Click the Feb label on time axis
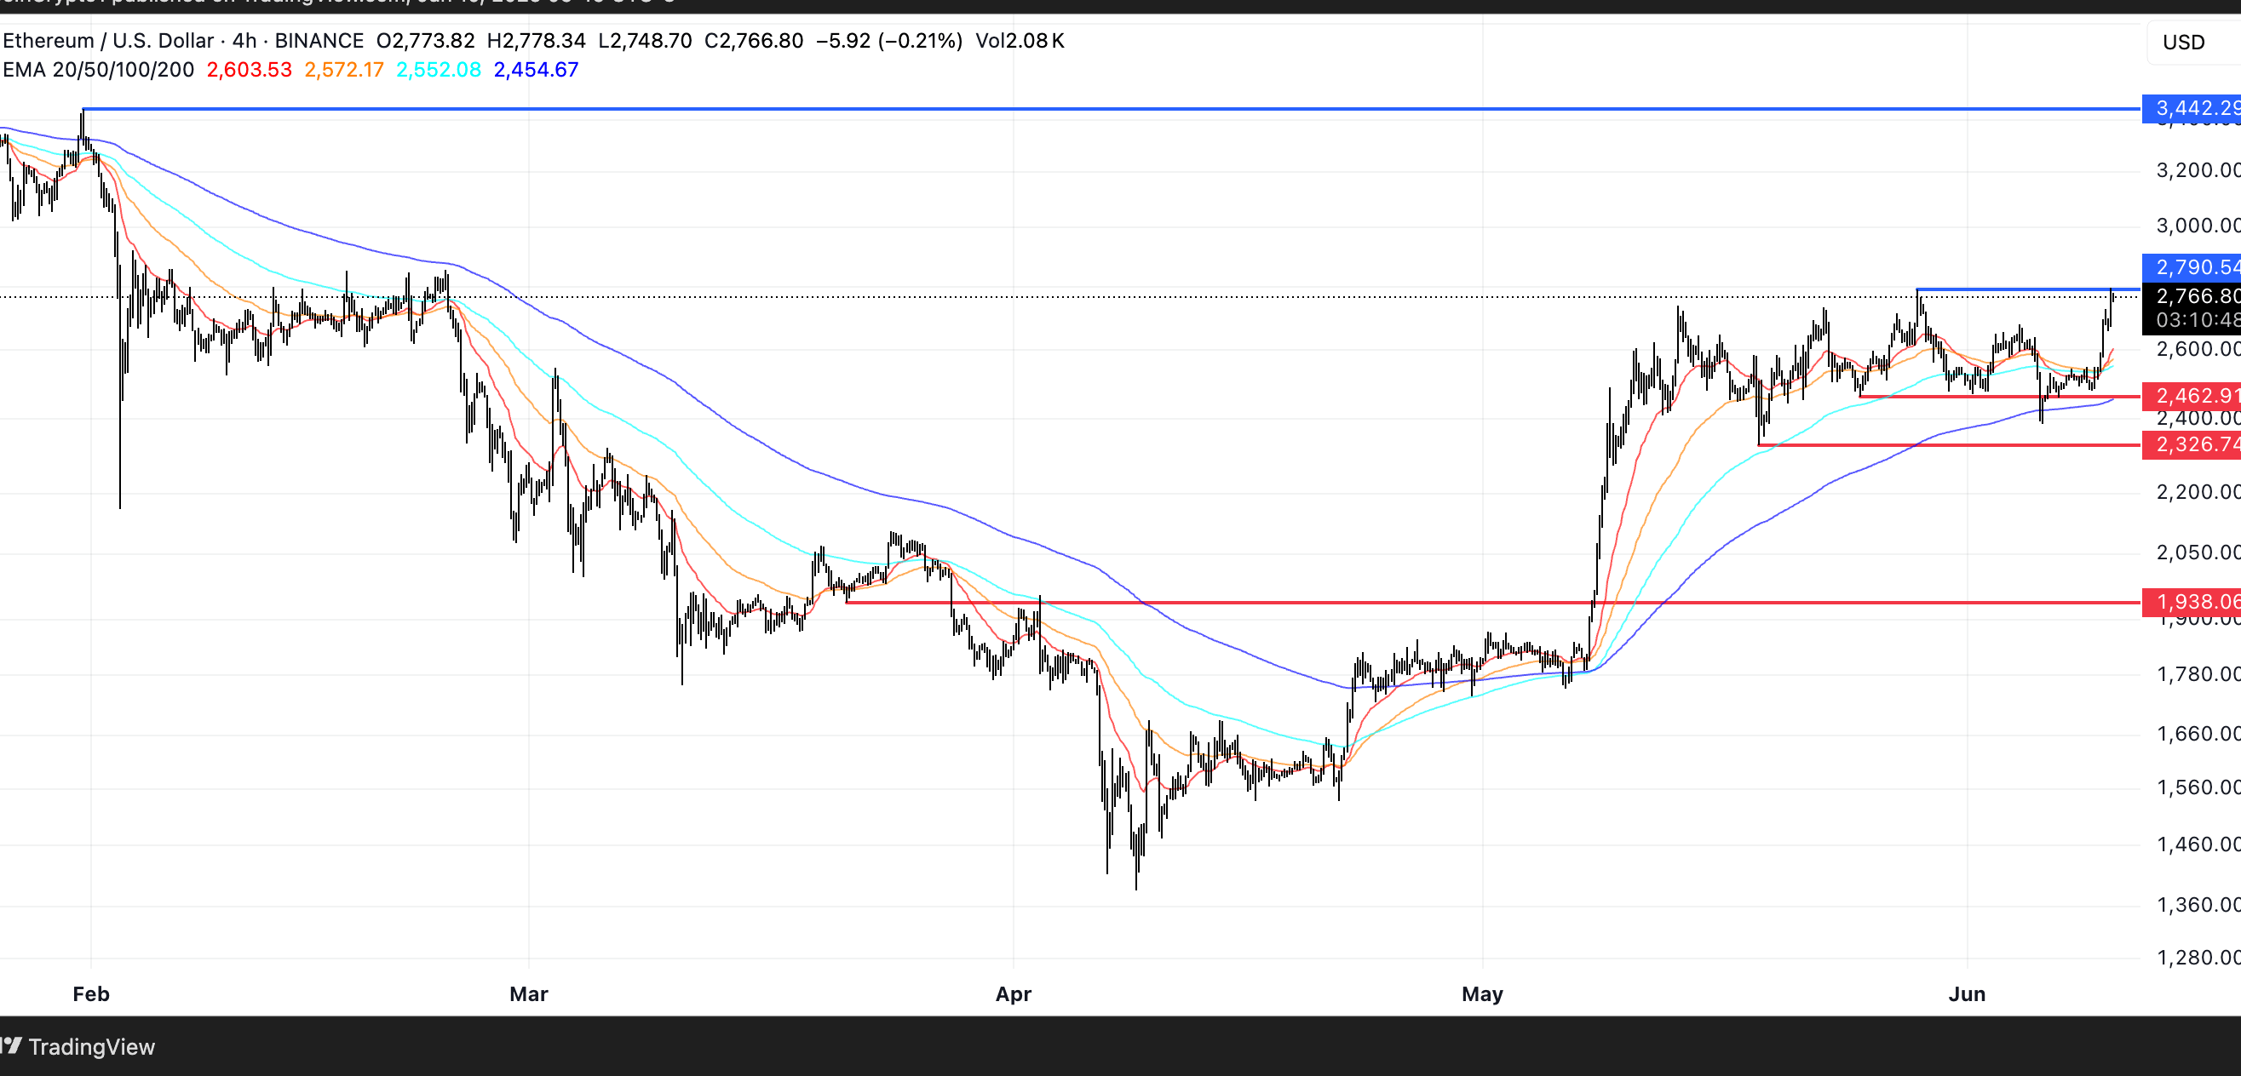Image resolution: width=2241 pixels, height=1076 pixels. point(91,993)
